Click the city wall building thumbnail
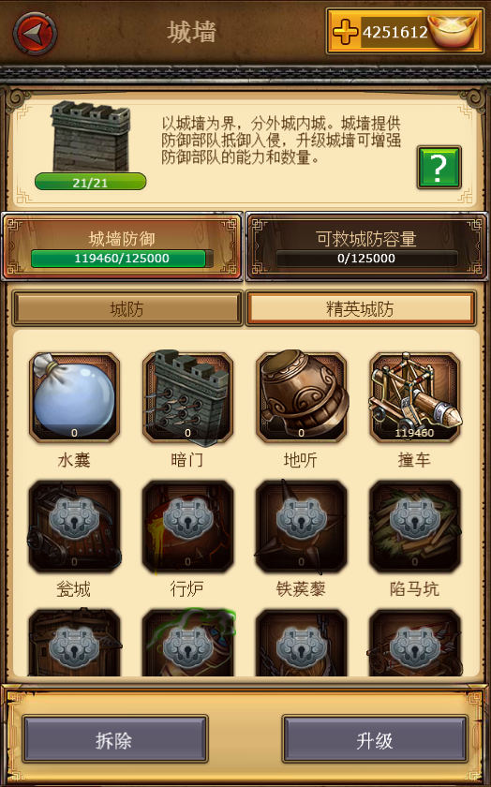Viewport: 491px width, 787px height. click(90, 136)
